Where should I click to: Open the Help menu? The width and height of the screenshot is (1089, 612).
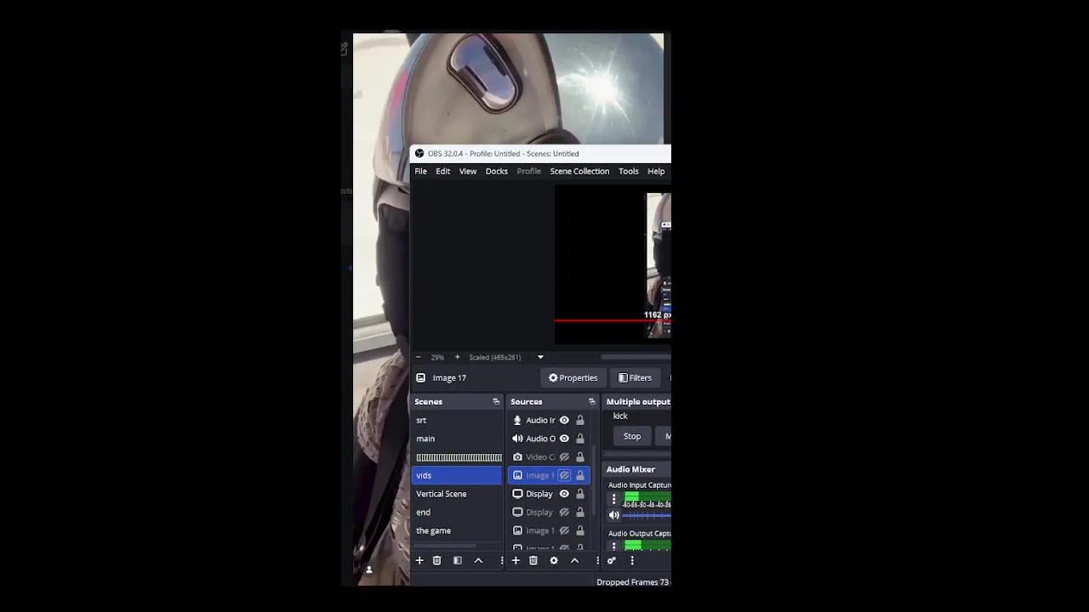[x=656, y=171]
